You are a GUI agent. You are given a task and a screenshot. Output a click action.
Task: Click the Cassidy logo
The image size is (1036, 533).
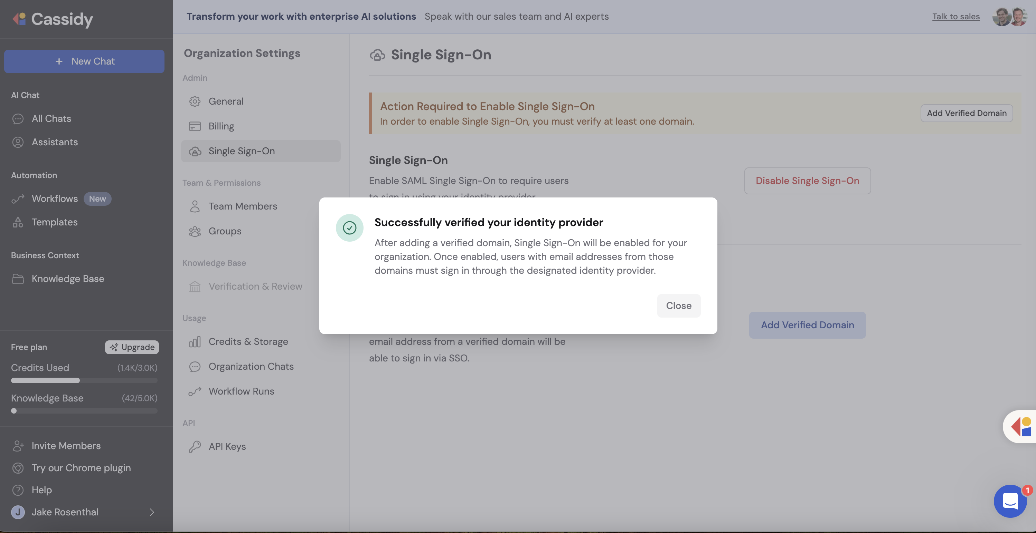tap(53, 19)
